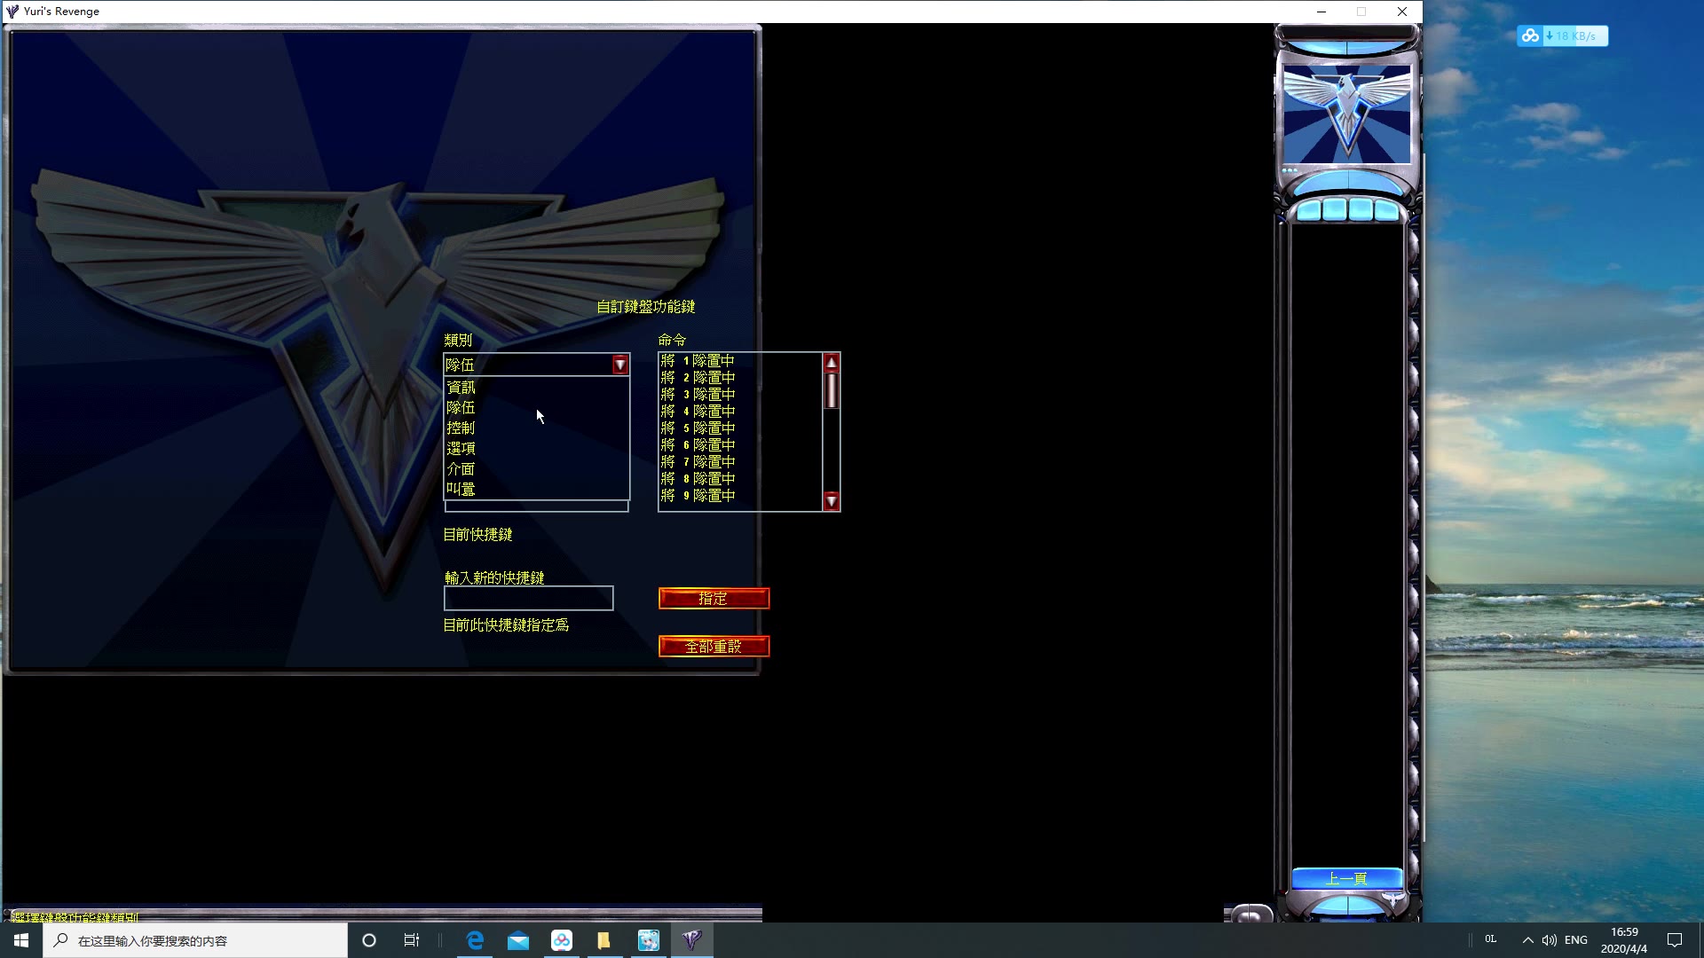Select command 將 5 隊置中
This screenshot has height=958, width=1704.
tap(740, 428)
